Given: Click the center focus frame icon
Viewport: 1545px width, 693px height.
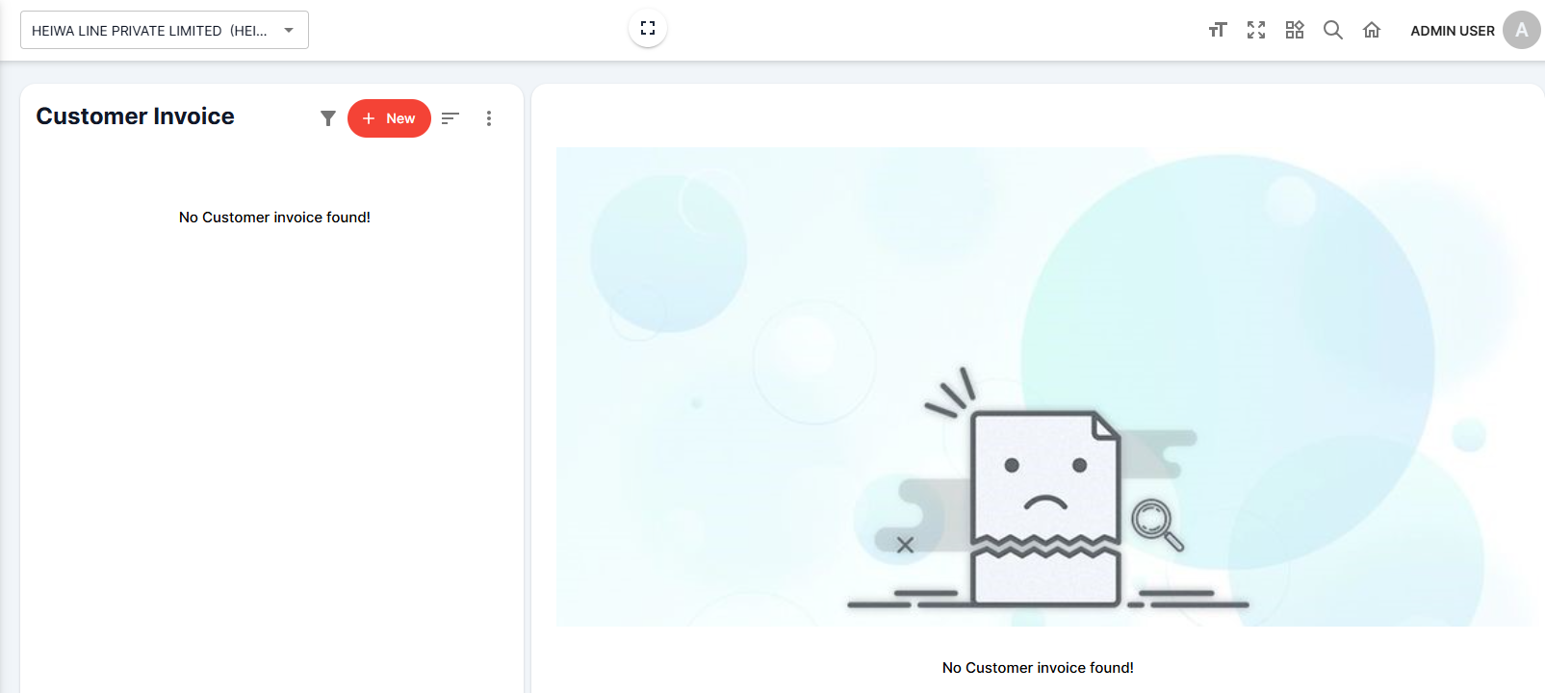Looking at the screenshot, I should [x=648, y=28].
